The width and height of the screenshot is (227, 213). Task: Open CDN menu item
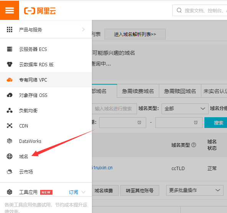coord(46,126)
